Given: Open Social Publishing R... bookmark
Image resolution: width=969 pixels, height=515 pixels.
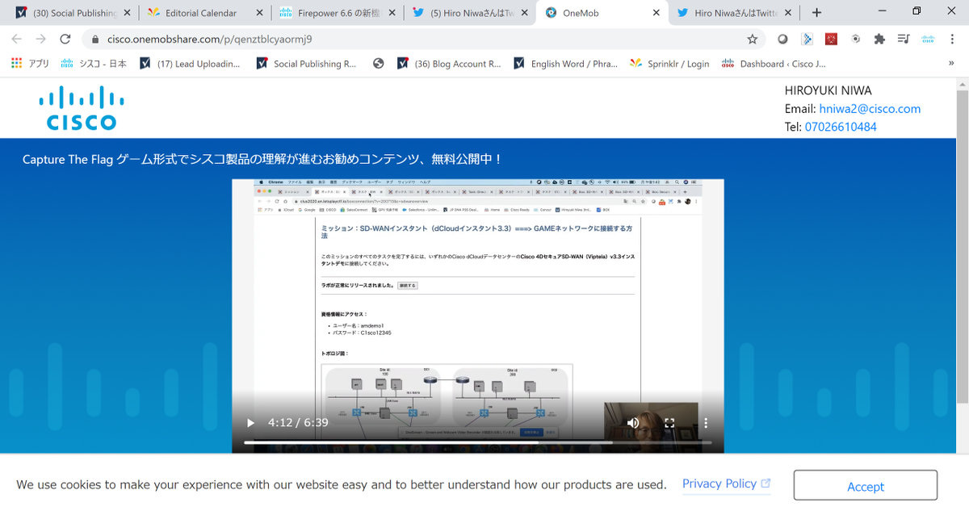Looking at the screenshot, I should [306, 64].
